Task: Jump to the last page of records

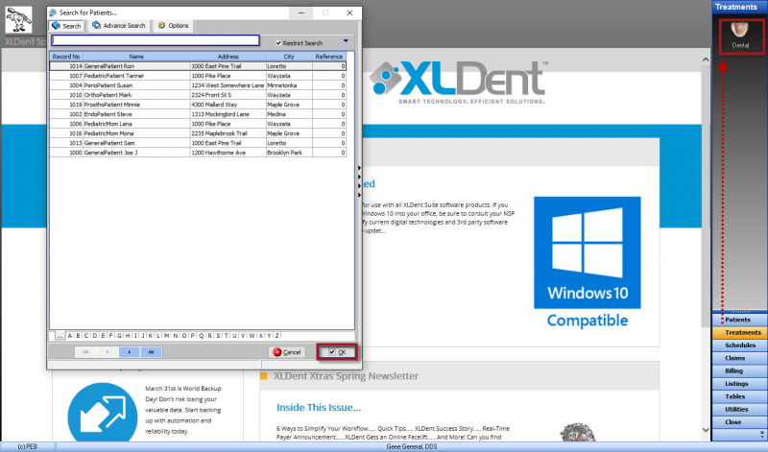Action: point(152,352)
